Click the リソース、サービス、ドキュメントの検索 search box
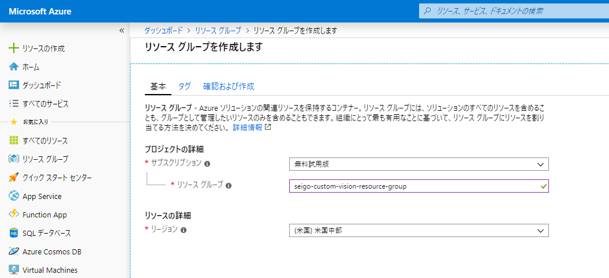The width and height of the screenshot is (609, 278). point(514,11)
